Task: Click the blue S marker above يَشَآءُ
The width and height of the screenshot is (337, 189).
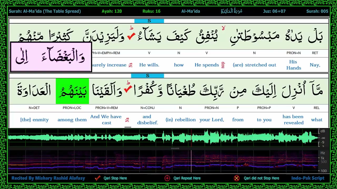Action: [149, 21]
